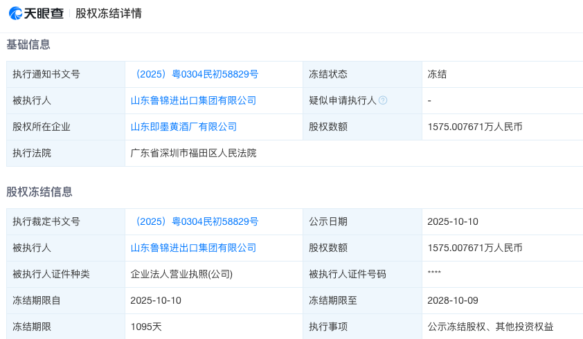Select the 执行通知书文号 label cell
Screen dimensions: 583x339
66,74
